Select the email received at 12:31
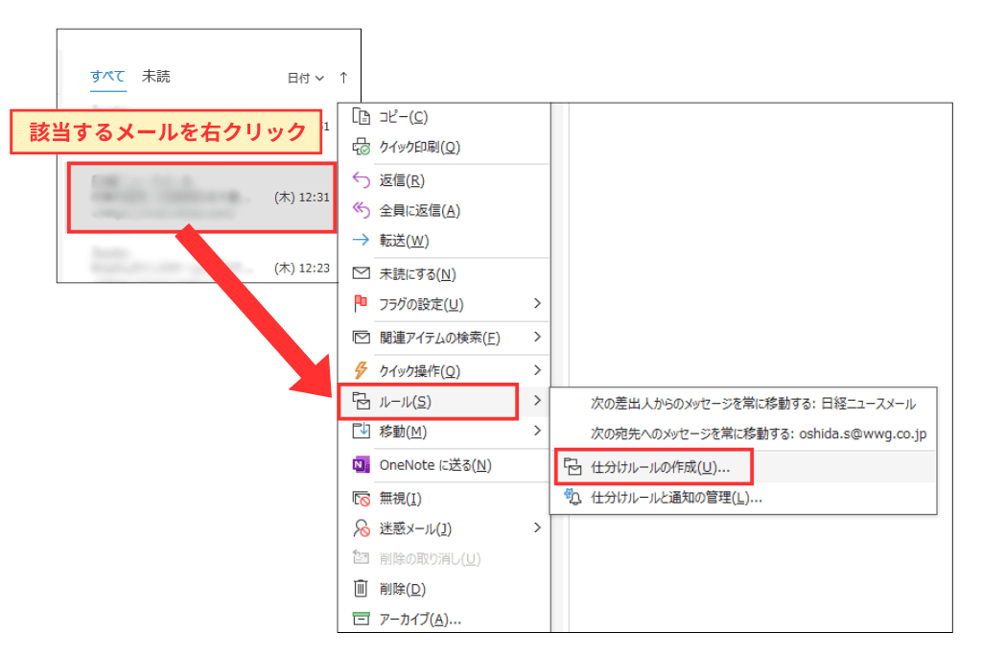This screenshot has width=982, height=656. click(x=201, y=199)
